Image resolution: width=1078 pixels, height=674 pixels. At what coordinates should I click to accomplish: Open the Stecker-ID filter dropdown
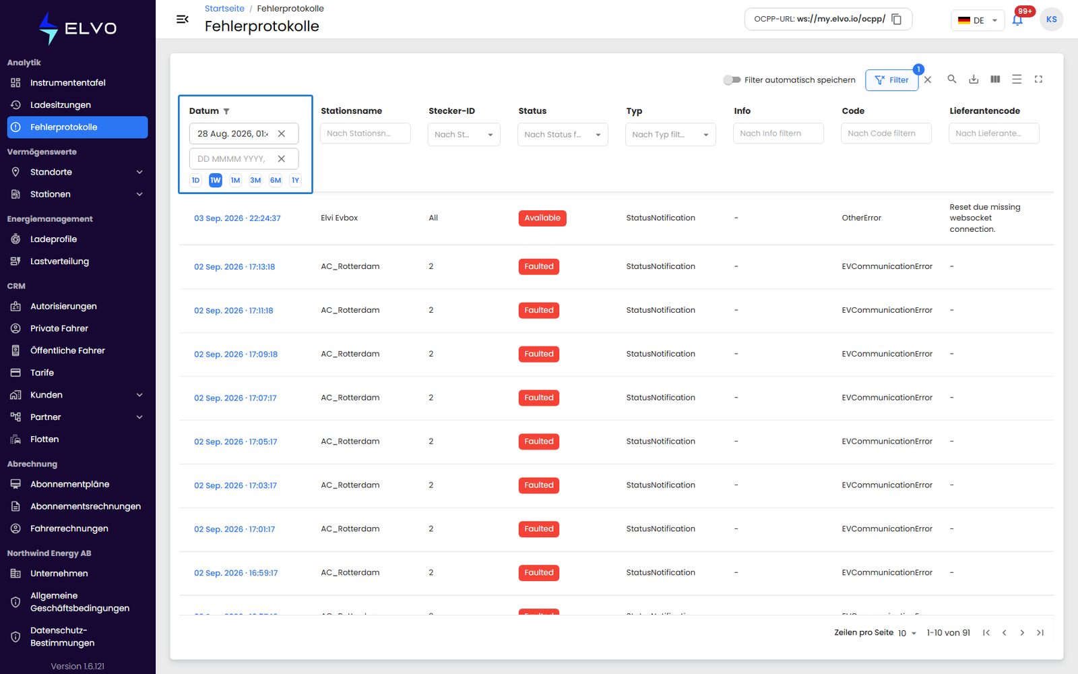tap(464, 134)
